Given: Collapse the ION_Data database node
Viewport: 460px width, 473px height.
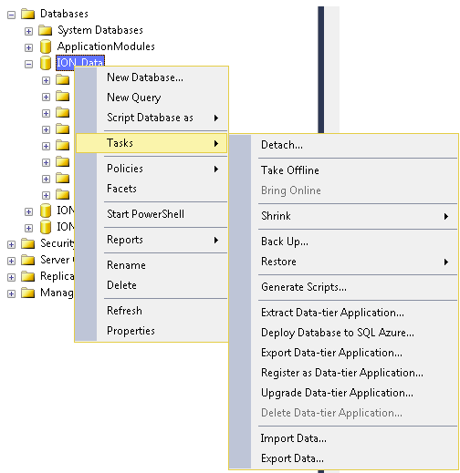Looking at the screenshot, I should (28, 64).
